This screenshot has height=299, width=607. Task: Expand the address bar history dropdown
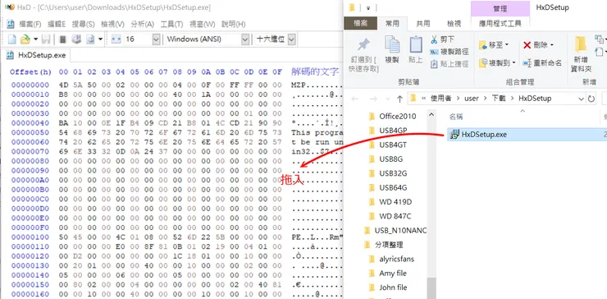tap(581, 99)
